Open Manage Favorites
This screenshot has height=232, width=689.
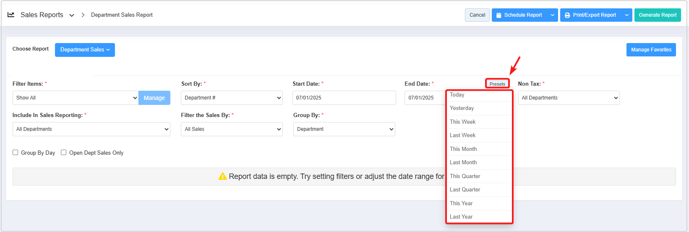651,50
